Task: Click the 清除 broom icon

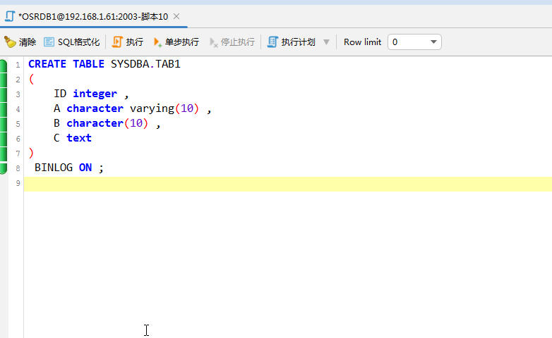Action: click(x=10, y=42)
